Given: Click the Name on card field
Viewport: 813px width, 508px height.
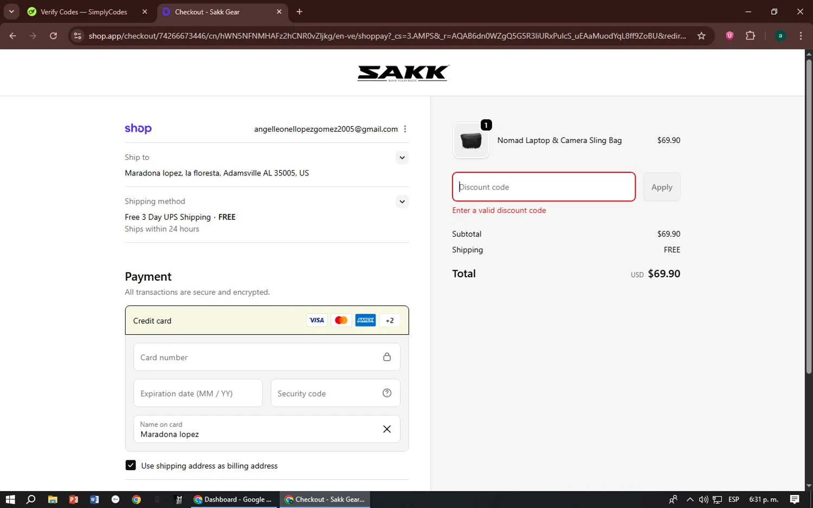Looking at the screenshot, I should [267, 429].
